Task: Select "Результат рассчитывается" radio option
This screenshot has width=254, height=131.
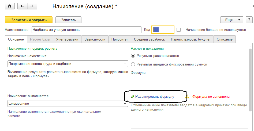Action: pyautogui.click(x=133, y=56)
